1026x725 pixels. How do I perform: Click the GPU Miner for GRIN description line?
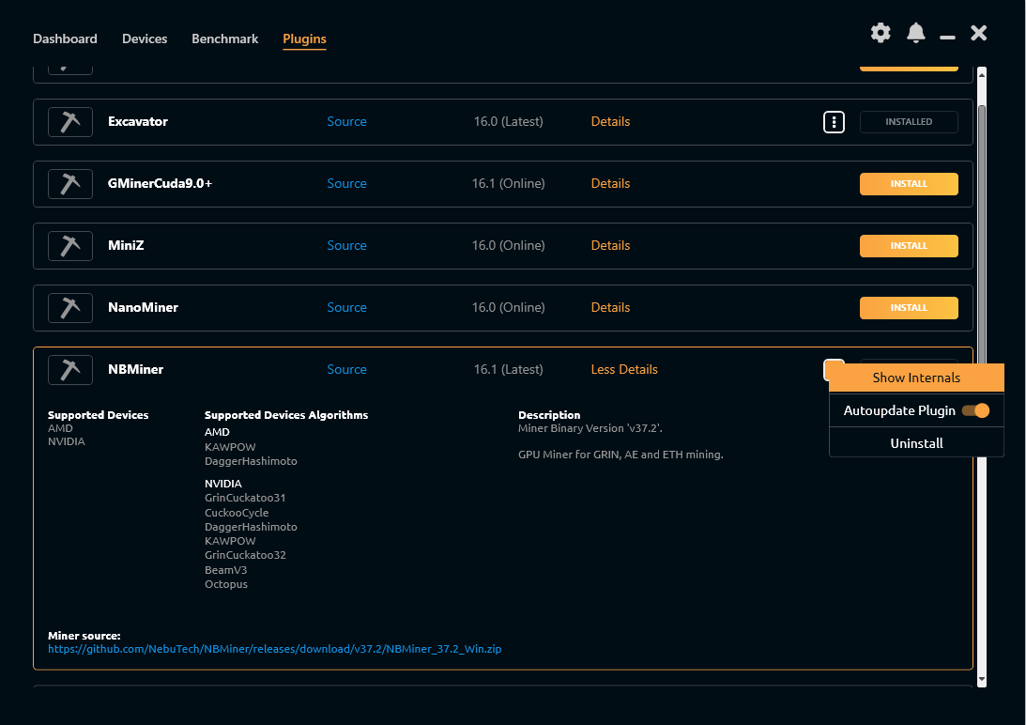[620, 455]
